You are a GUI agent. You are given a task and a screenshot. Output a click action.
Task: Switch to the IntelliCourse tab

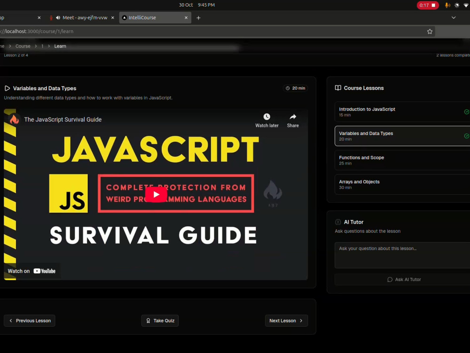(x=155, y=18)
